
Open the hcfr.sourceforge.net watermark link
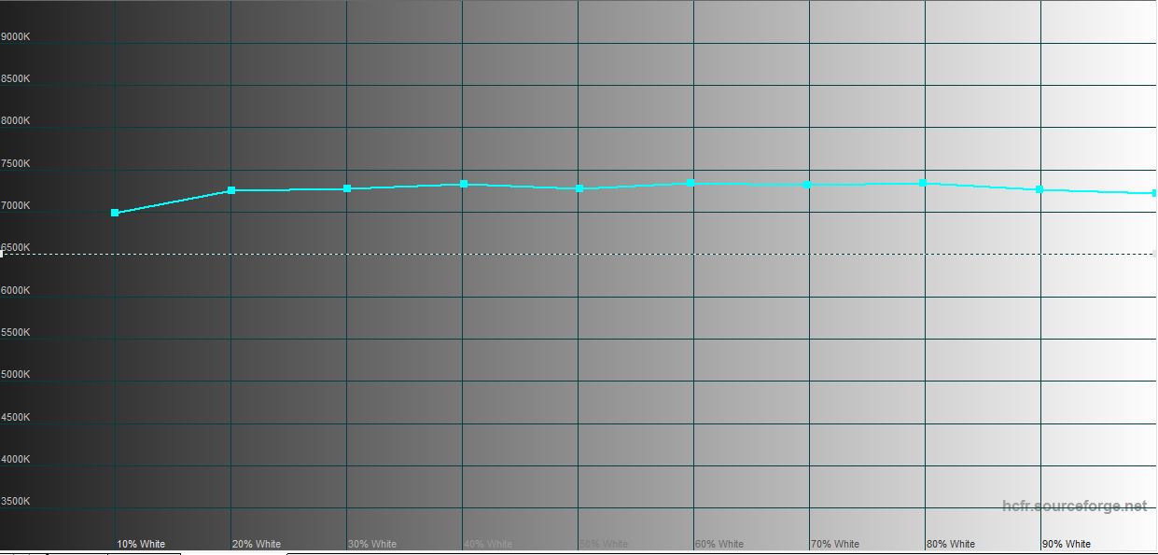(x=1074, y=506)
